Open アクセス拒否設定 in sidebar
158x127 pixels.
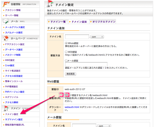(14, 76)
